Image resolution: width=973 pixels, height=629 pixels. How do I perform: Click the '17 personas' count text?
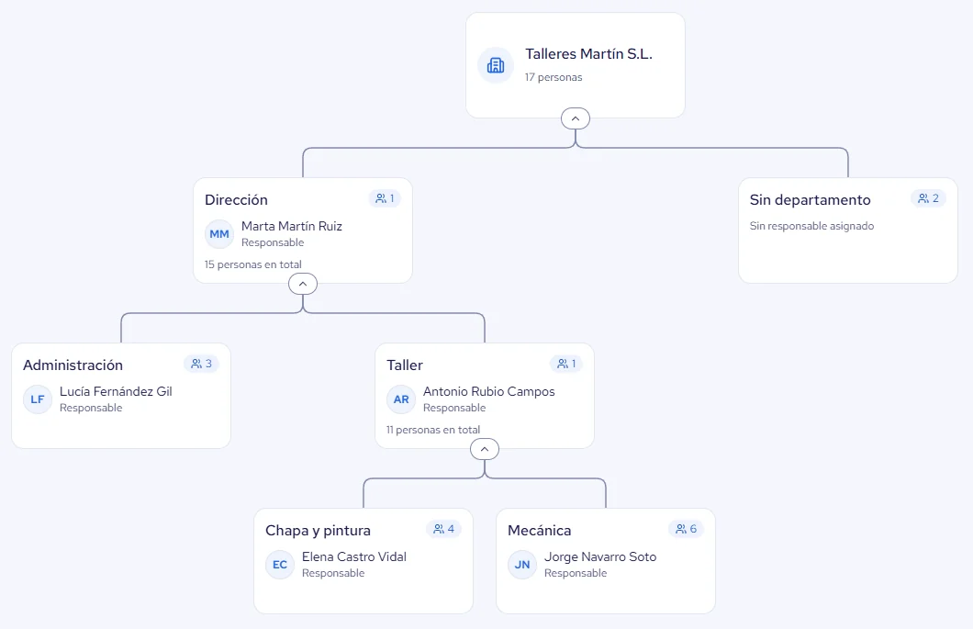point(554,78)
